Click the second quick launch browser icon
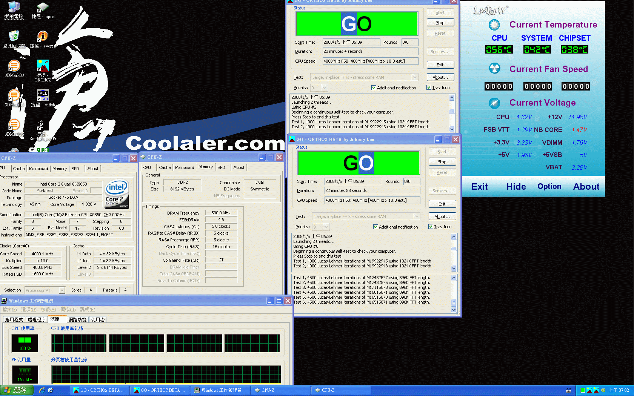The height and width of the screenshot is (396, 634). (x=50, y=390)
